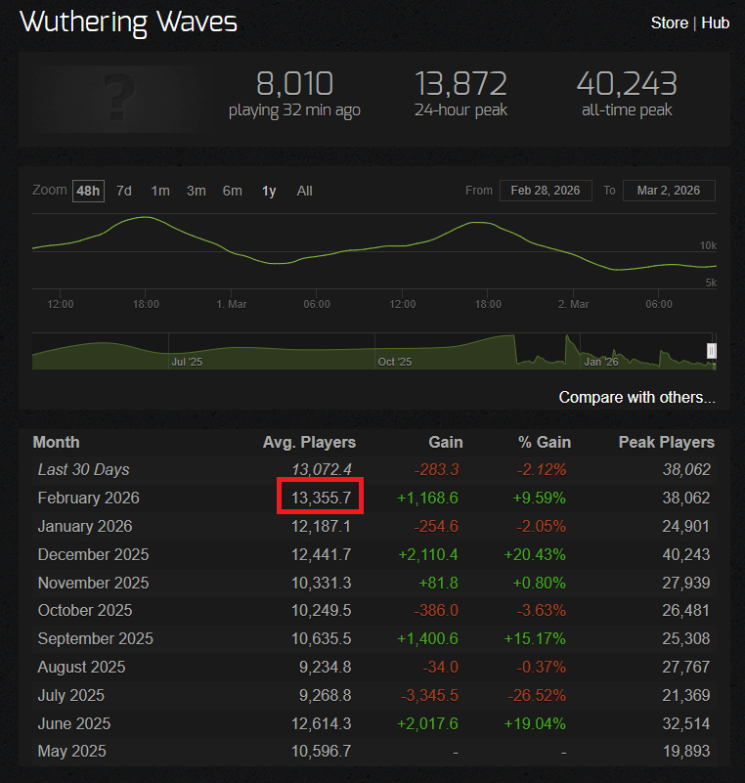745x783 pixels.
Task: Click the Month column header
Action: [x=56, y=443]
